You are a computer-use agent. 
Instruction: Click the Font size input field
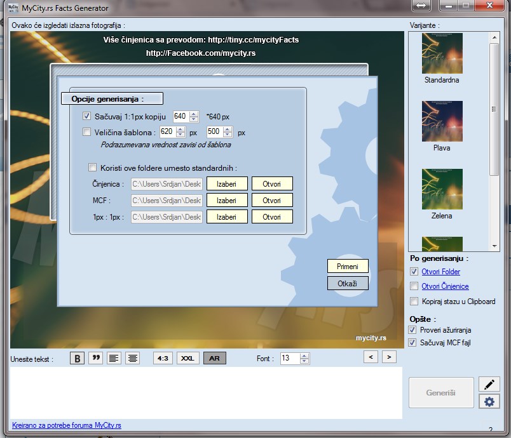tap(290, 358)
